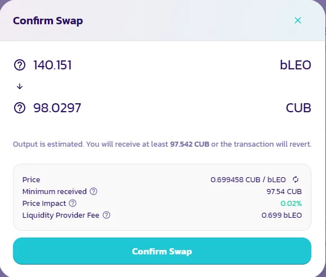
Task: Invert price with the refresh arrows icon
Action: pyautogui.click(x=296, y=179)
